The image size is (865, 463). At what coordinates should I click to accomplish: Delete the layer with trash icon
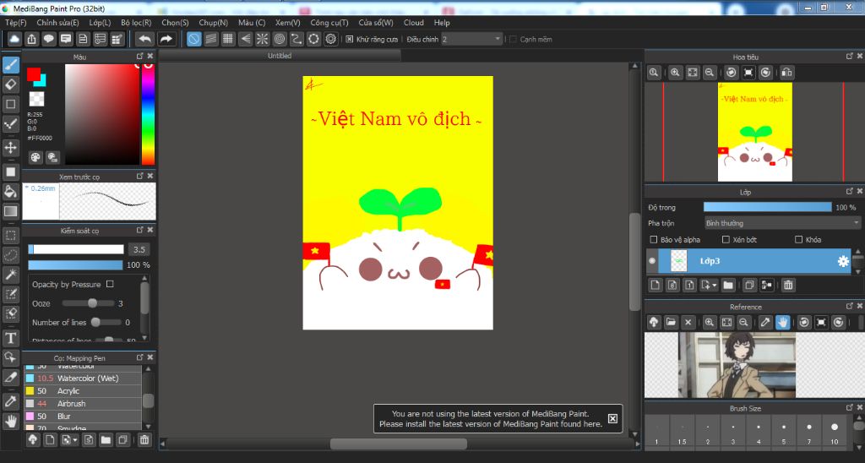(788, 285)
